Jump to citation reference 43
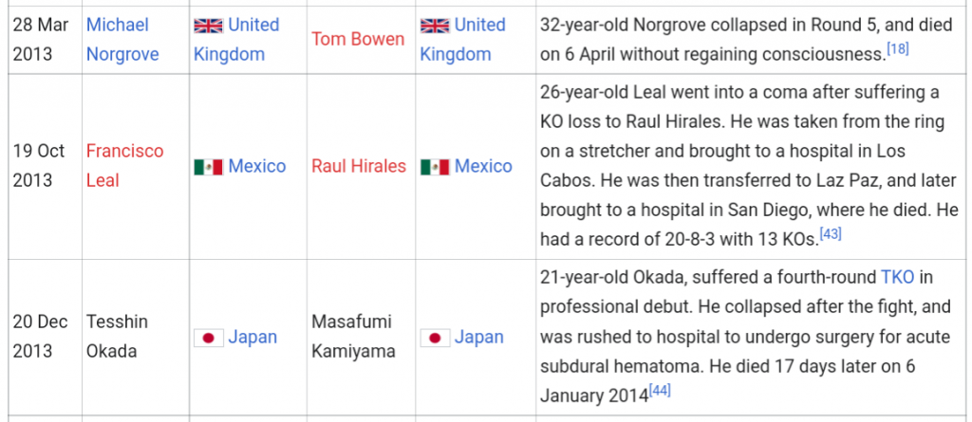The height and width of the screenshot is (422, 972). pos(830,234)
